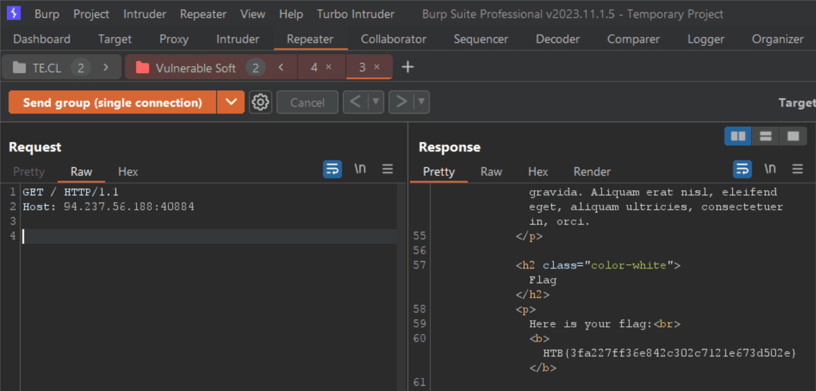Switch to the Logger tab
The width and height of the screenshot is (816, 391).
(706, 39)
